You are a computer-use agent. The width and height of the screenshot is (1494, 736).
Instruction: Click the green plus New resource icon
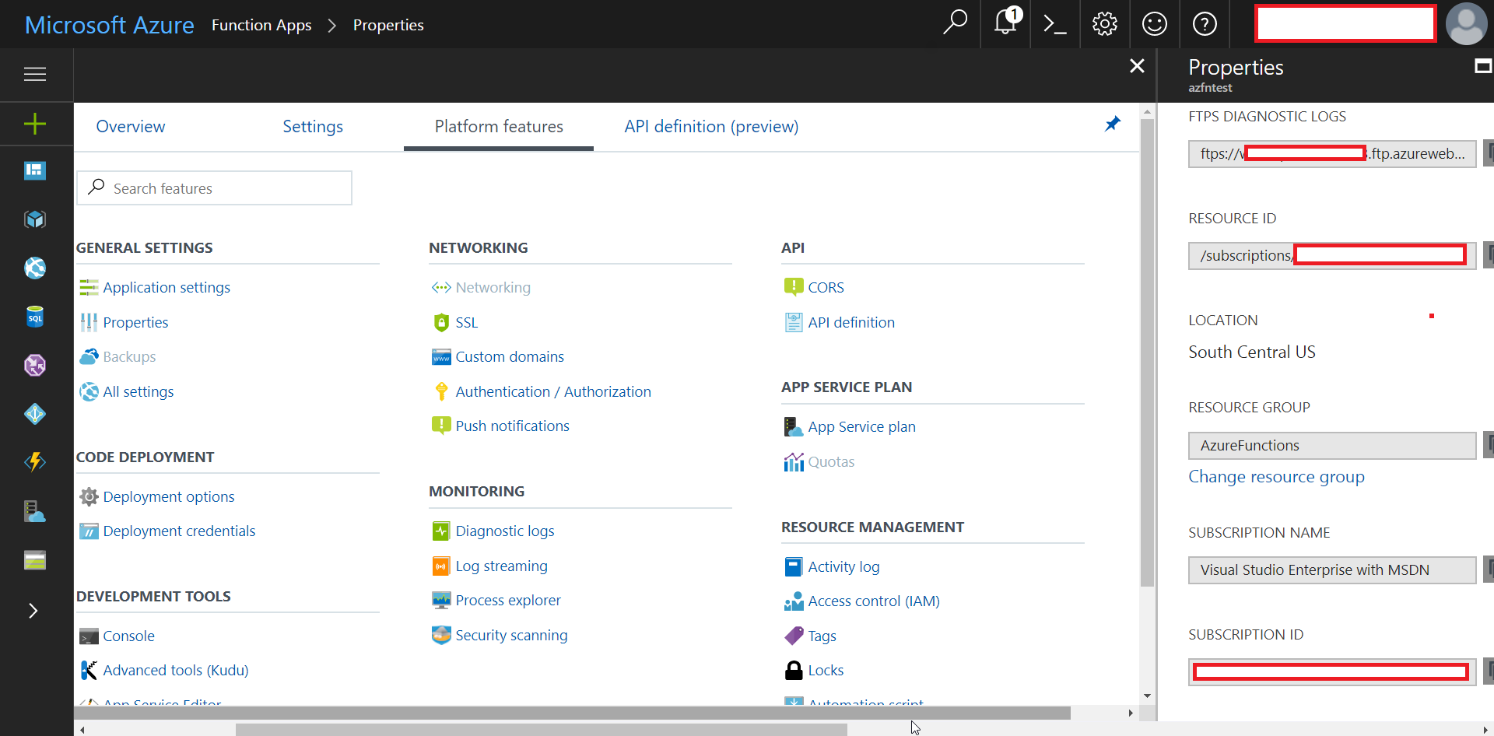click(x=35, y=123)
